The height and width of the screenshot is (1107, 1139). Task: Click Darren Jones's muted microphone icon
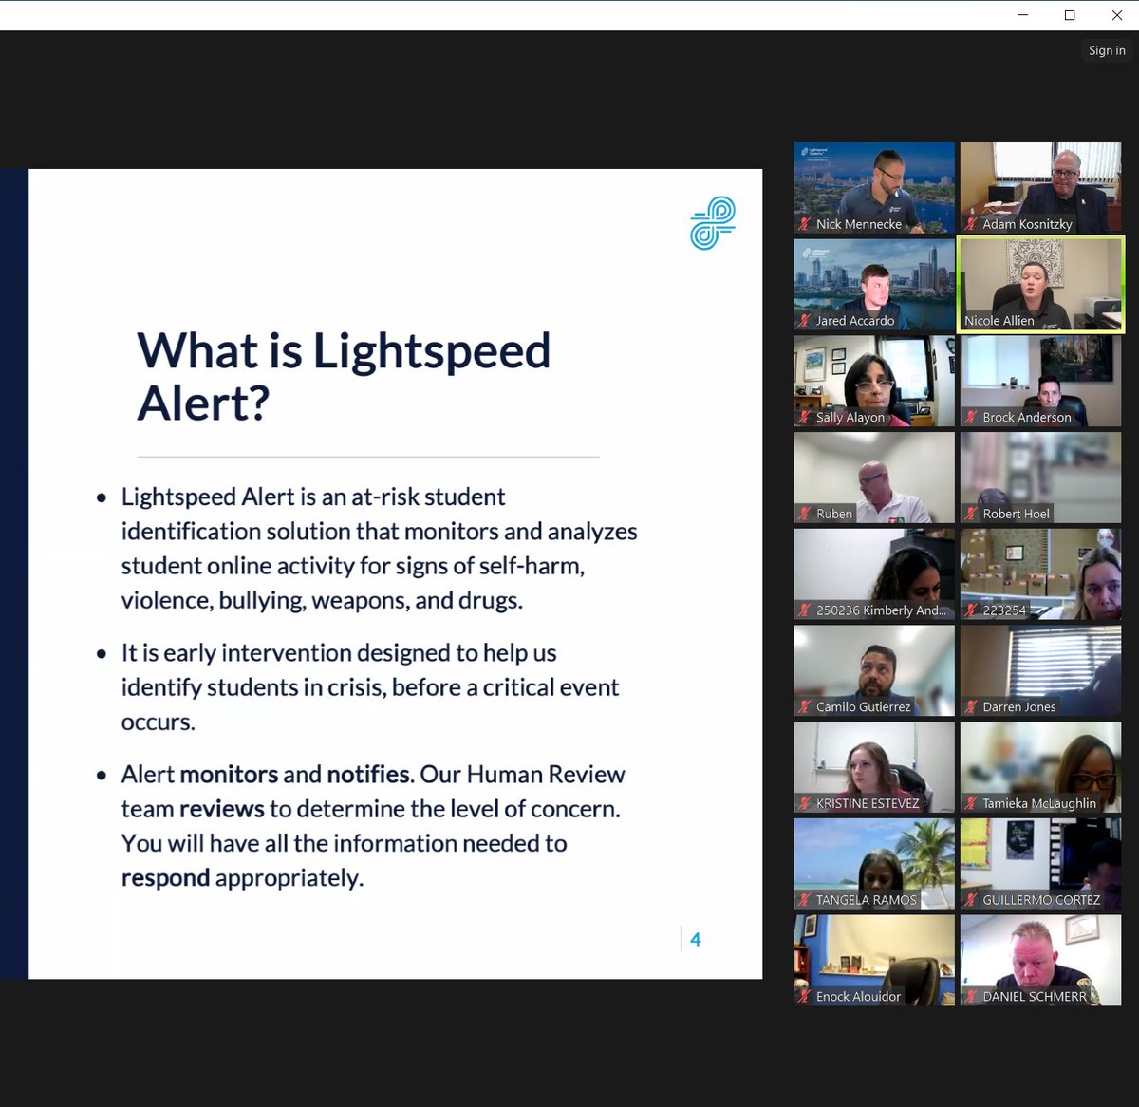click(970, 706)
